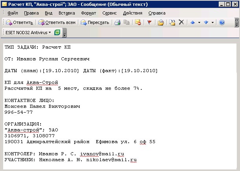Open the Файл menu
240x171 pixels.
tap(13, 13)
